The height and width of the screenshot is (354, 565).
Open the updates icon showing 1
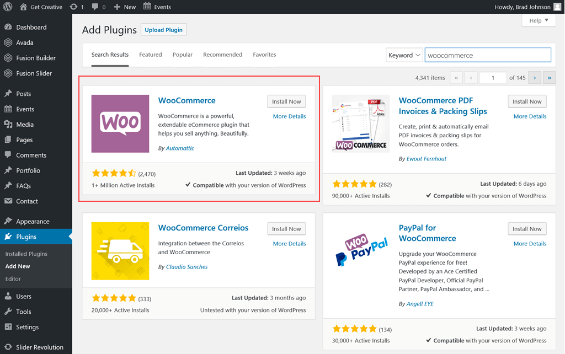coord(73,7)
